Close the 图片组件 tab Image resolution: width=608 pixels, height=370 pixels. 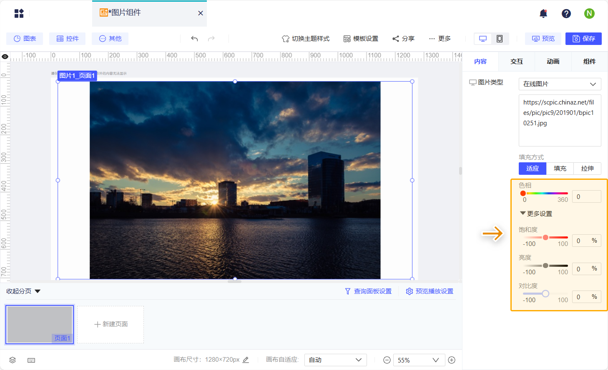point(201,13)
